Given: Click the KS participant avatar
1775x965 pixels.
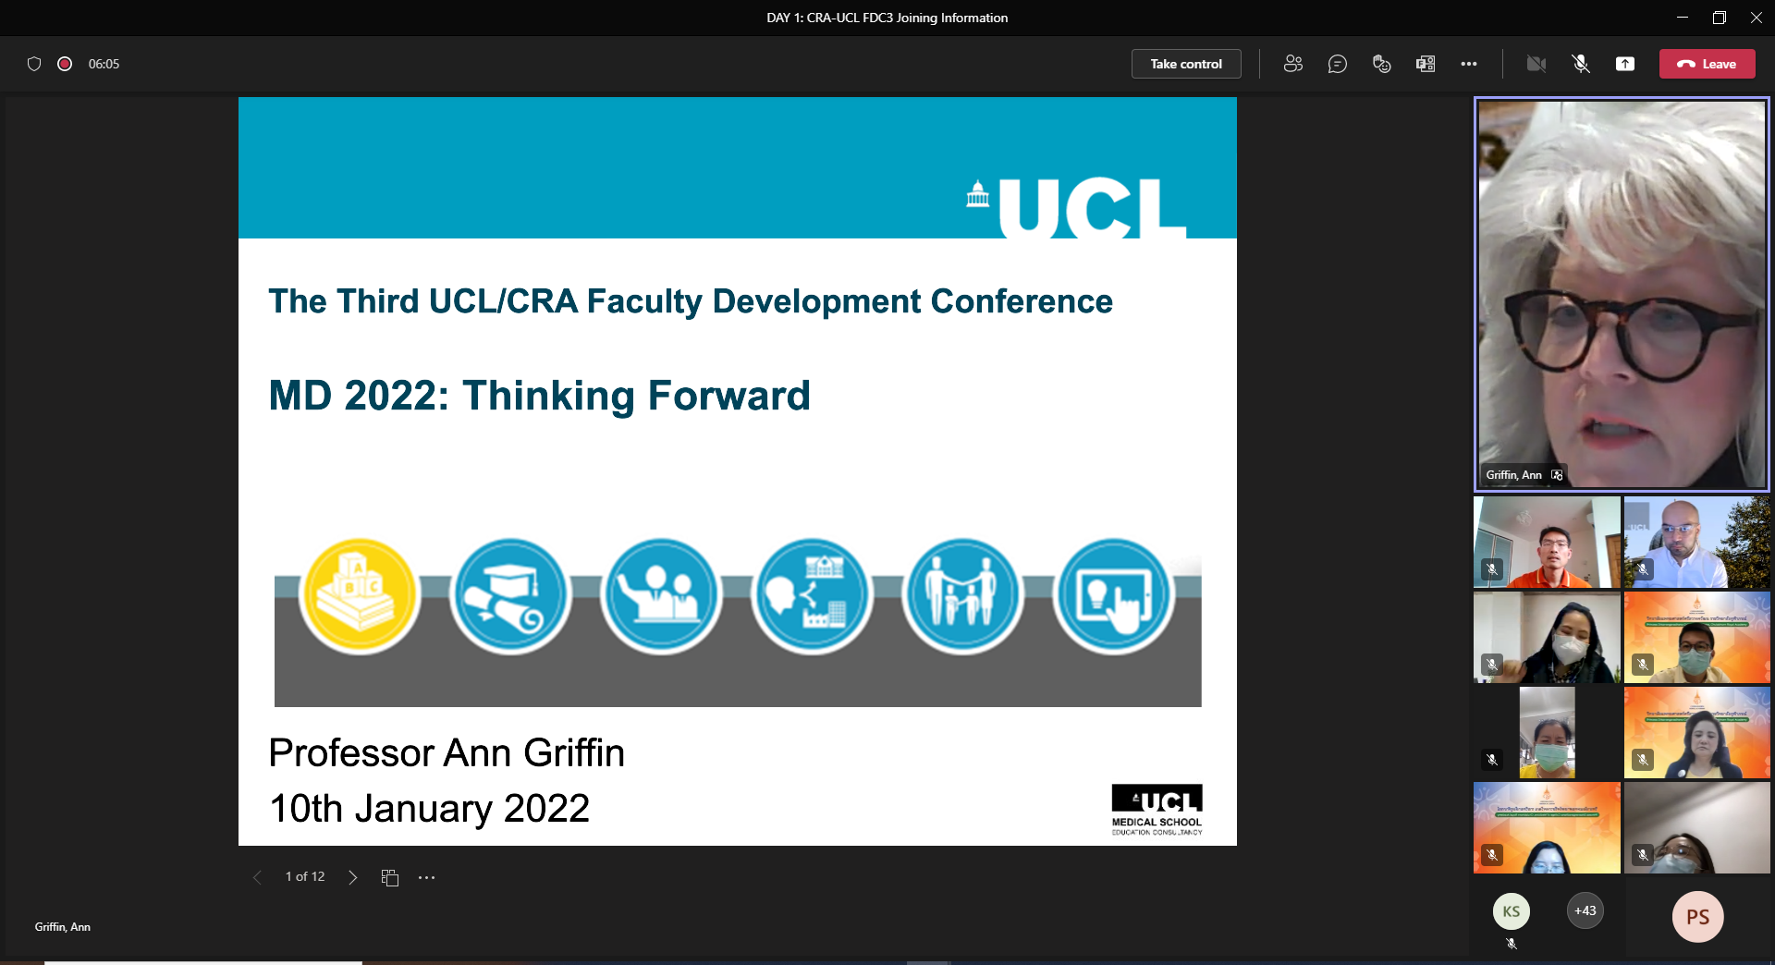Looking at the screenshot, I should point(1512,911).
